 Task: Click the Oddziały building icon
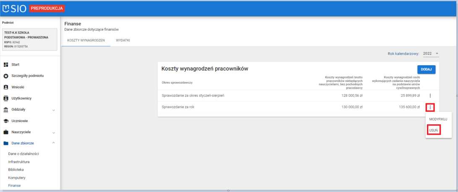pos(6,110)
